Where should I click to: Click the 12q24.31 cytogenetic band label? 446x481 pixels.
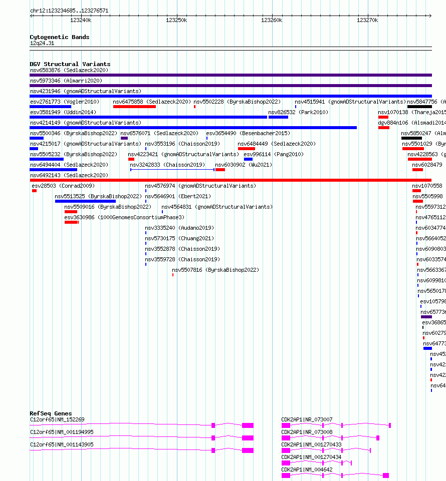(x=42, y=43)
